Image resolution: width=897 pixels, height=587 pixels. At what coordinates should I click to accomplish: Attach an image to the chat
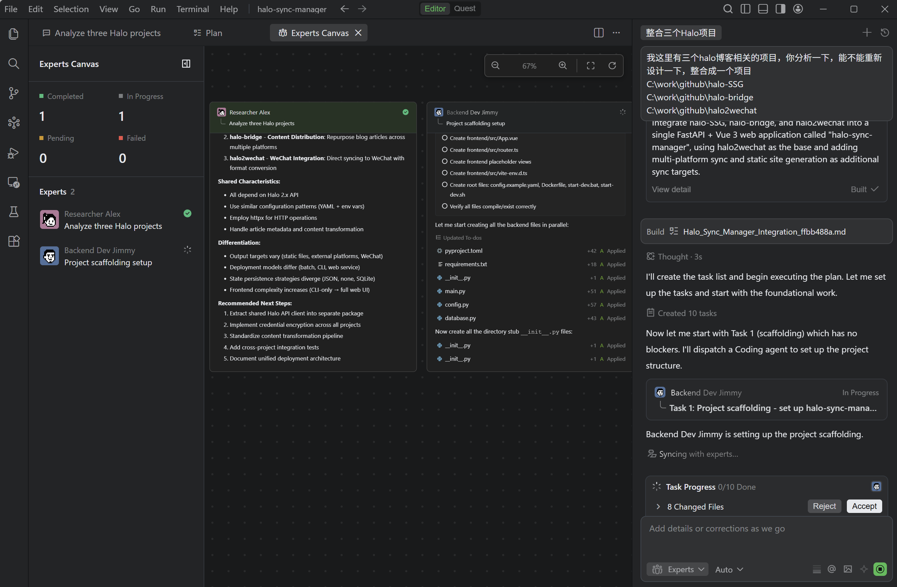click(x=848, y=569)
